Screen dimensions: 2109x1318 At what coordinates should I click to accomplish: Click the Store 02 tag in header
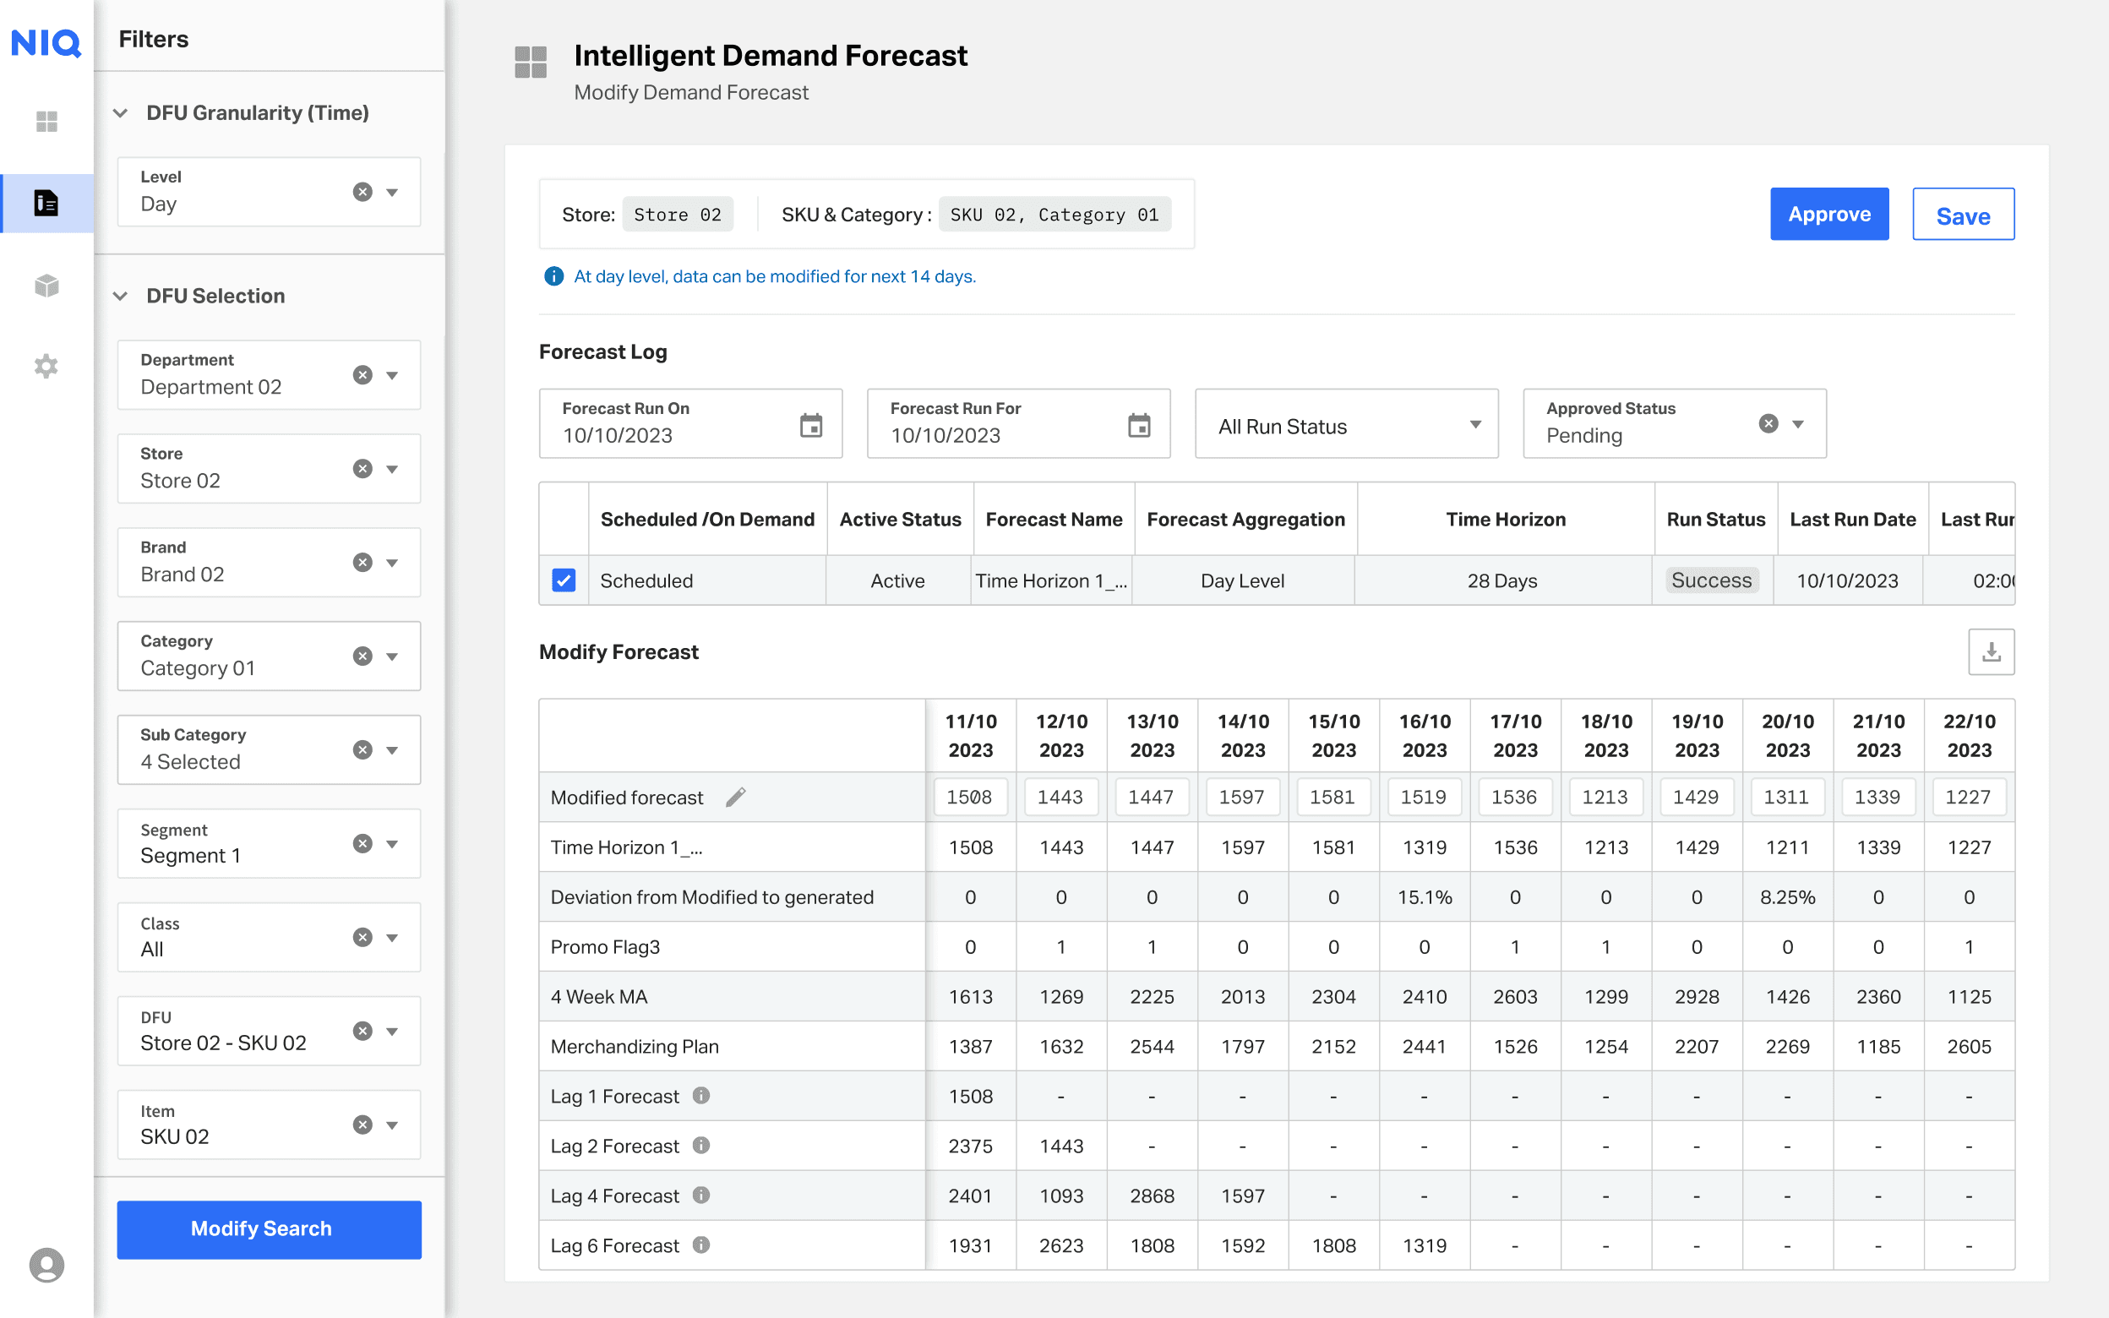677,215
